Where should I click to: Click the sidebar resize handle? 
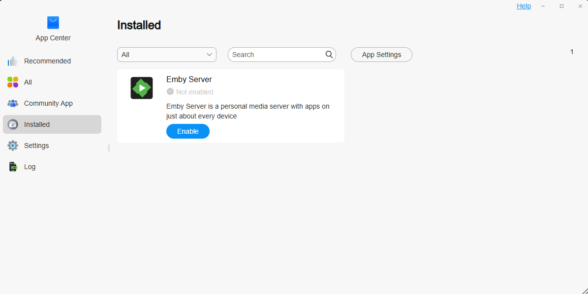[x=109, y=147]
